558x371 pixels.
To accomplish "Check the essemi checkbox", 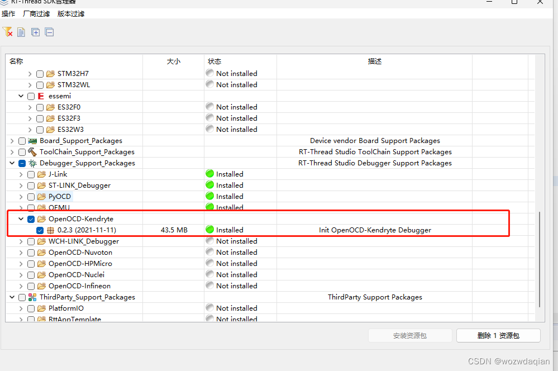I will pyautogui.click(x=31, y=96).
